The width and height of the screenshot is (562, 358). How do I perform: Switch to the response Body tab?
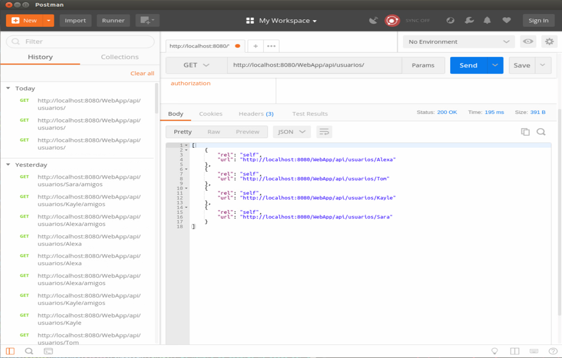tap(176, 114)
